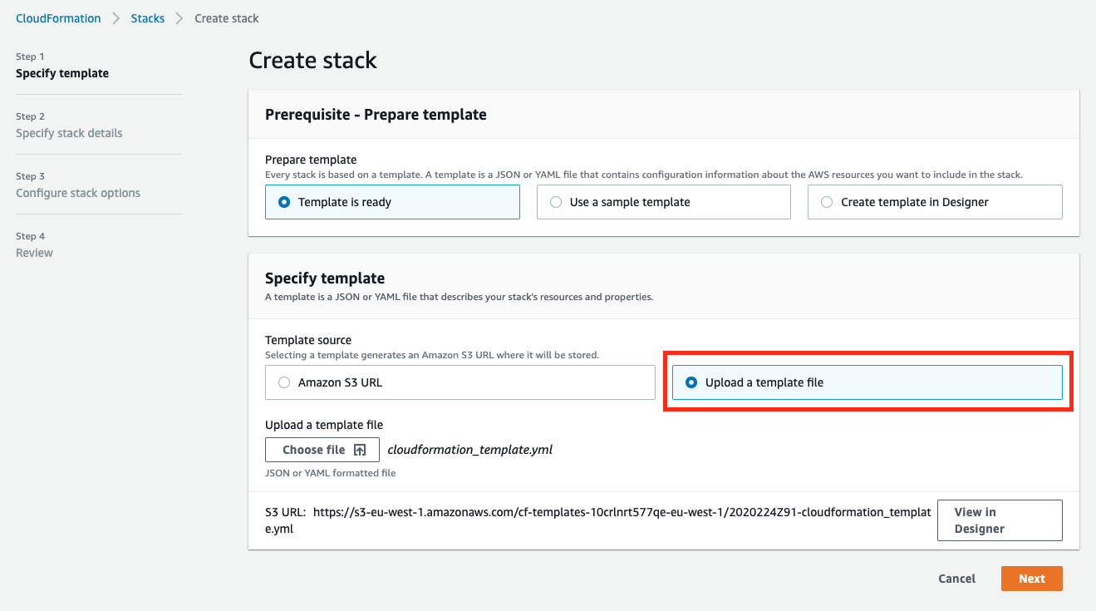Select Create template in Designer option
Viewport: 1096px width, 611px height.
click(x=827, y=202)
